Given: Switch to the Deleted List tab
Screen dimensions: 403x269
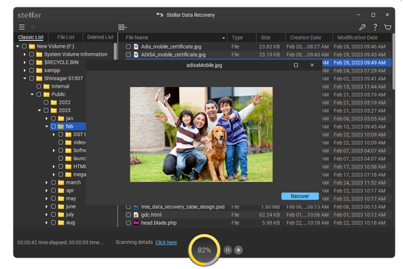Looking at the screenshot, I should click(100, 37).
